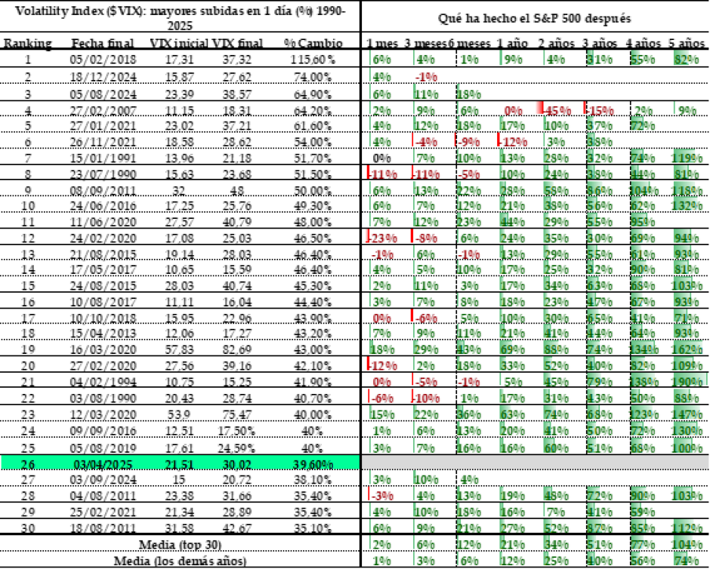Select the date cell 03/09/2024
The width and height of the screenshot is (710, 569).
103,480
